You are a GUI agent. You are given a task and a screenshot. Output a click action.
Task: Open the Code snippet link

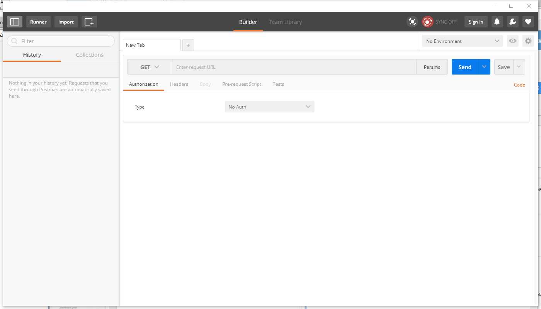pyautogui.click(x=519, y=85)
